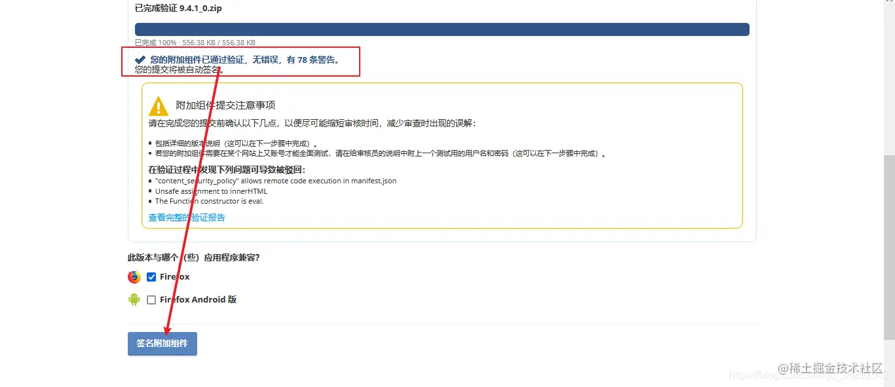The width and height of the screenshot is (895, 387).
Task: Click the blue validation checkmark icon
Action: (140, 60)
